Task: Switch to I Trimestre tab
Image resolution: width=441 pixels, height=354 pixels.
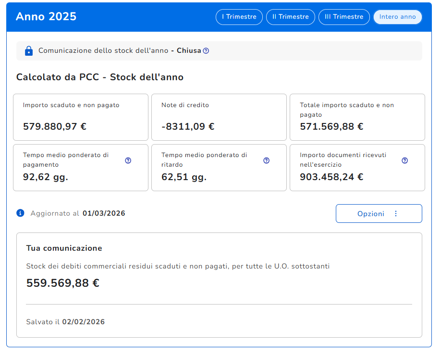Action: 239,17
